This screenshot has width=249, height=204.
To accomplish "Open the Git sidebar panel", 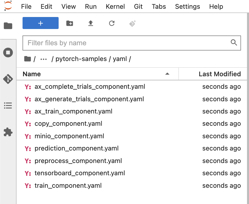I will 8,79.
